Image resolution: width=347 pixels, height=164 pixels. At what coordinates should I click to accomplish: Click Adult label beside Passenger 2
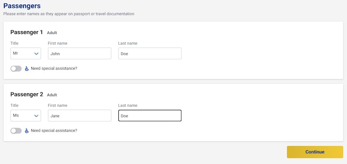[x=52, y=95]
